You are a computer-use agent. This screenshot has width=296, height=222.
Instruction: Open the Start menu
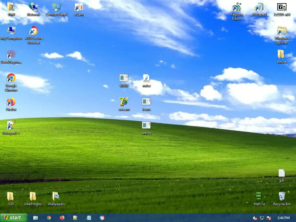click(14, 218)
